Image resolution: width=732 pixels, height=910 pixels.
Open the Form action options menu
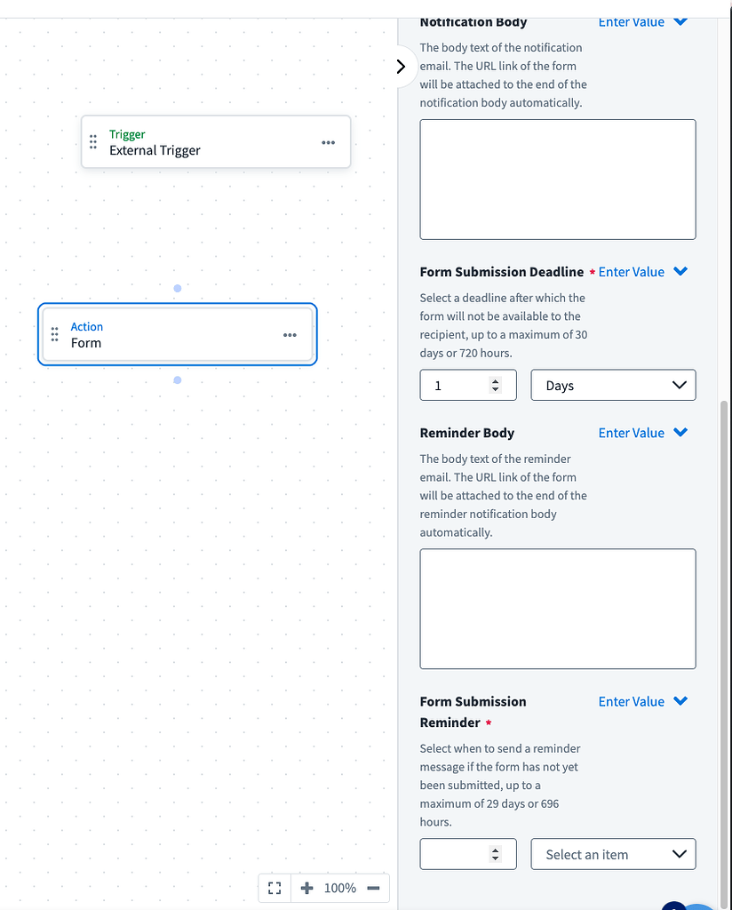(290, 334)
